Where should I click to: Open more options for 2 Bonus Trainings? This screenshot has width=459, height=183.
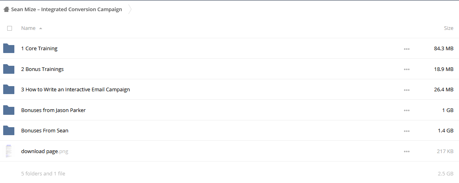tap(407, 69)
